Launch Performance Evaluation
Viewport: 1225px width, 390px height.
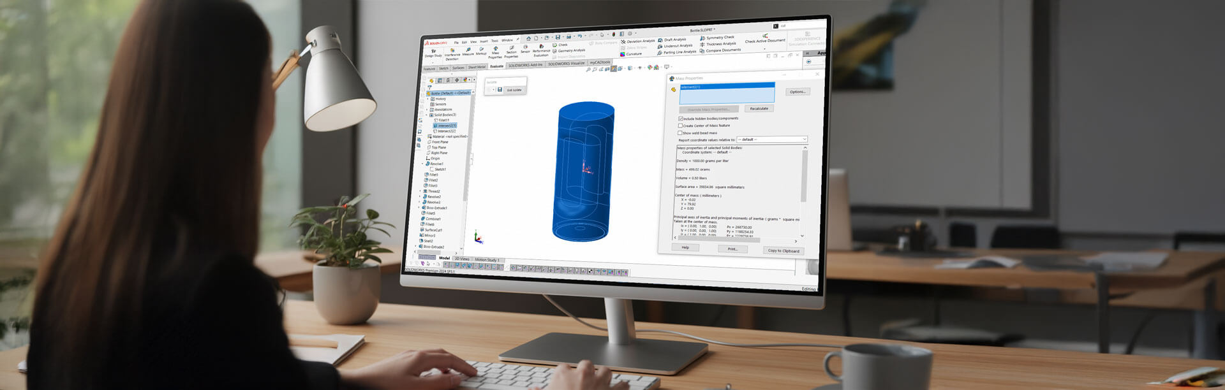541,50
